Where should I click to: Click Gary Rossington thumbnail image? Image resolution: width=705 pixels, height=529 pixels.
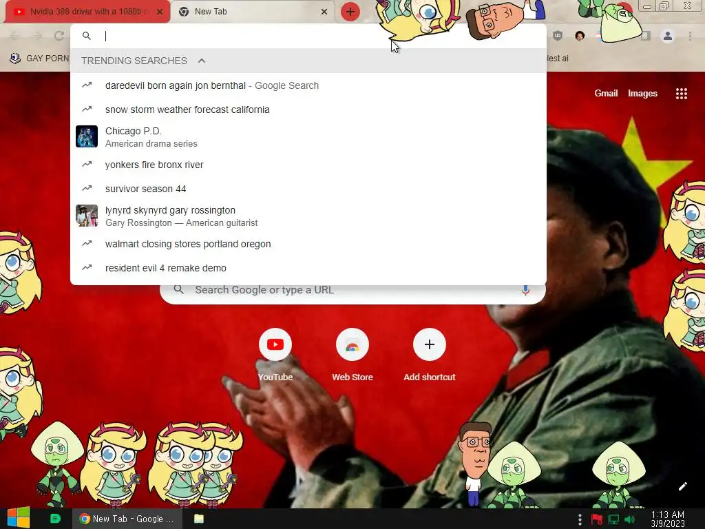[x=87, y=216]
